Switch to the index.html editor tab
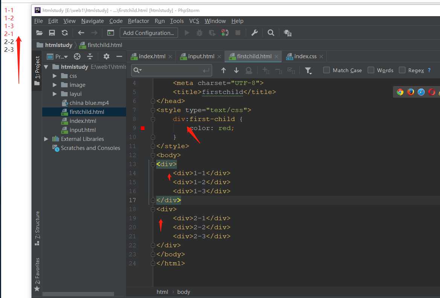This screenshot has height=298, width=440. pos(152,56)
